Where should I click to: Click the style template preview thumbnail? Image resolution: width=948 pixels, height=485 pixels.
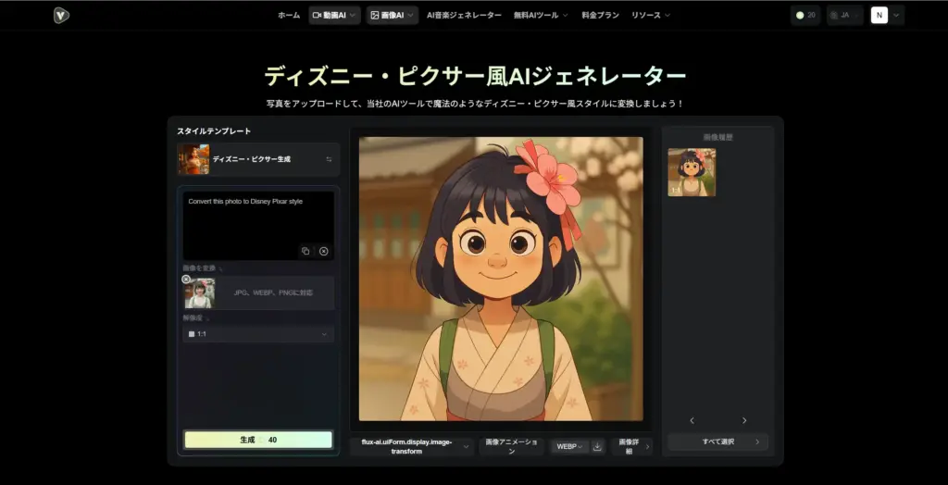pyautogui.click(x=193, y=159)
